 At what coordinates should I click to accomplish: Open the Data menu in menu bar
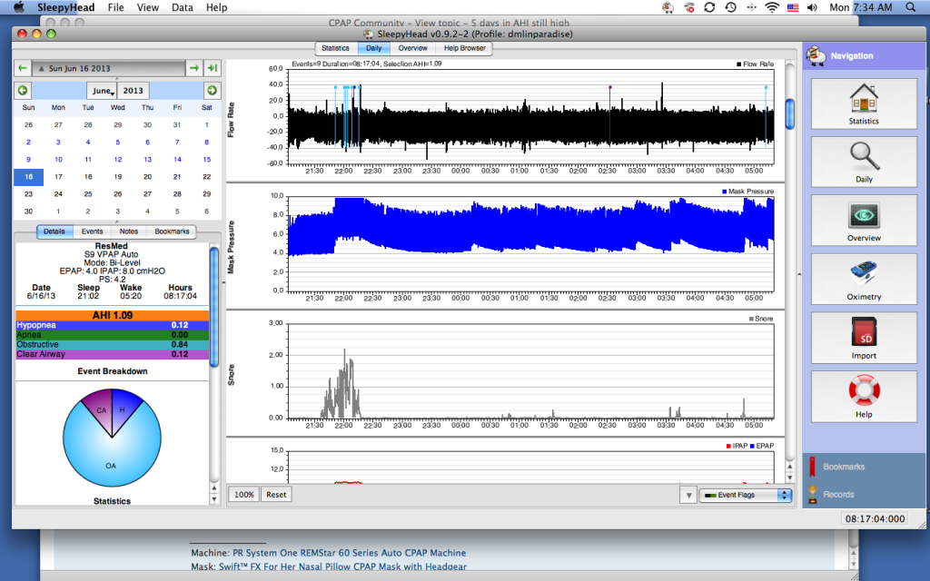(182, 7)
